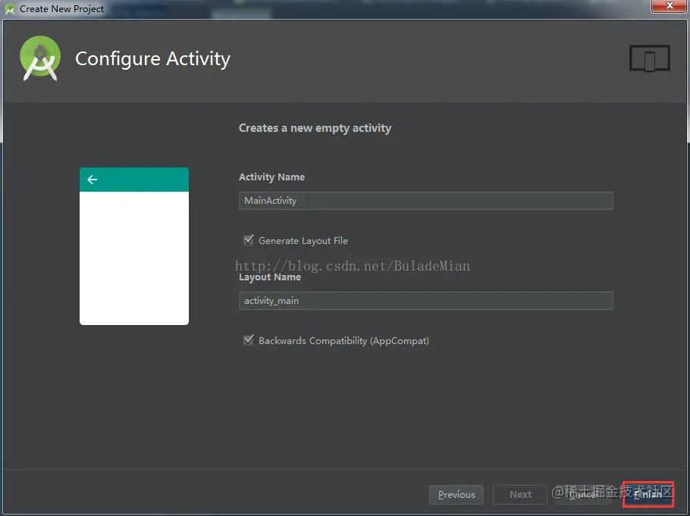Click the 'Creates a new empty activity' text
This screenshot has height=516, width=690.
[315, 128]
